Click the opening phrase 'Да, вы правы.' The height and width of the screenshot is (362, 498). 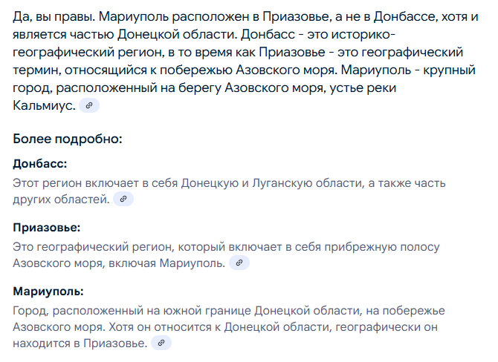[x=54, y=16]
